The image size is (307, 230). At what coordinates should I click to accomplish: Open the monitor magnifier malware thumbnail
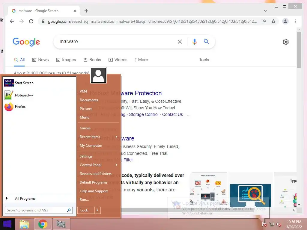tap(250, 195)
